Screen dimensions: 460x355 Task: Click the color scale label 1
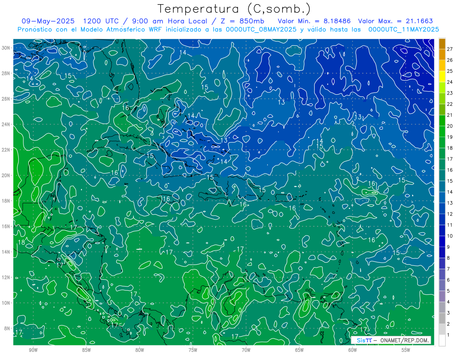(449, 335)
